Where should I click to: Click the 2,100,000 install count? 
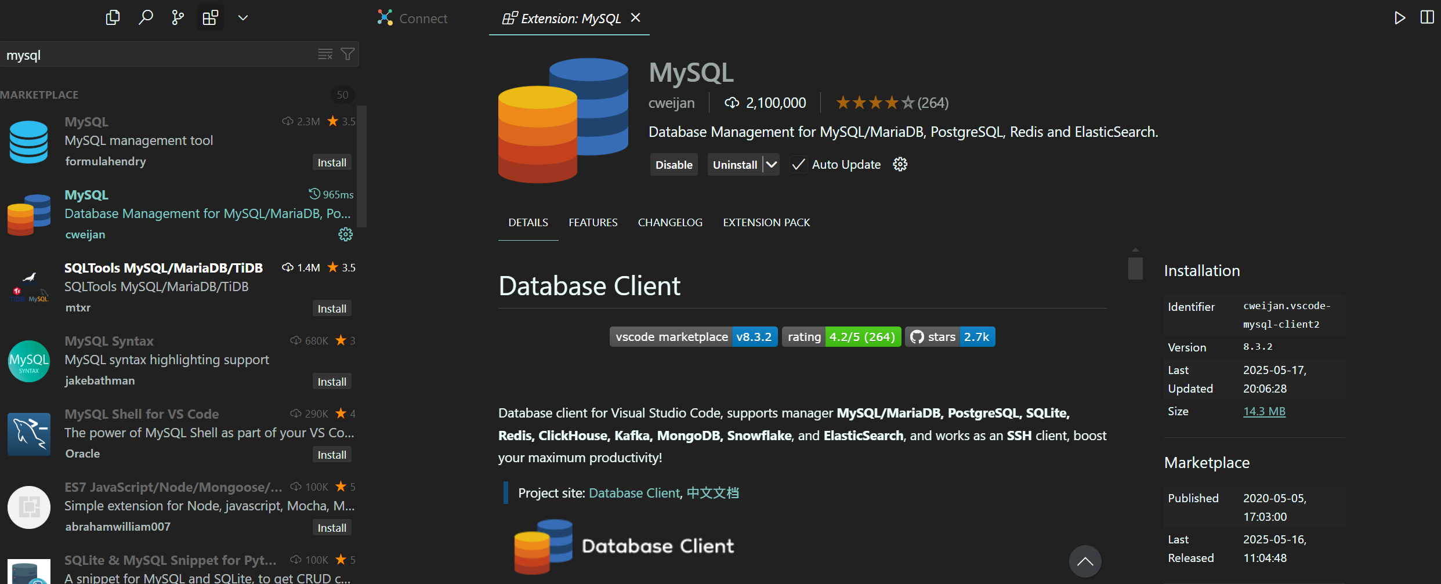pos(765,103)
